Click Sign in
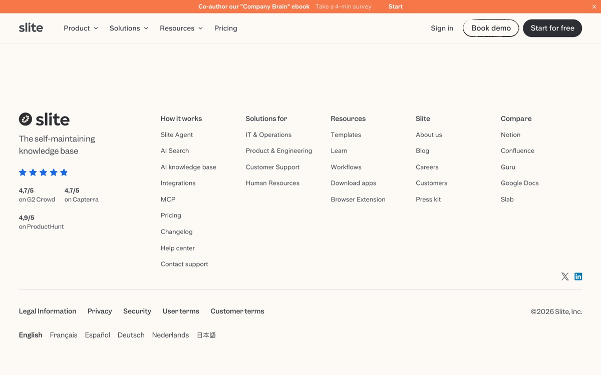The image size is (601, 375). coord(442,28)
